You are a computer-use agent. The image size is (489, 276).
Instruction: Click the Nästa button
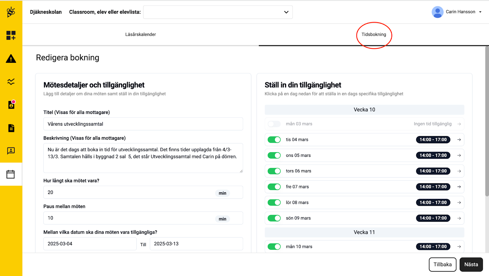pyautogui.click(x=471, y=264)
